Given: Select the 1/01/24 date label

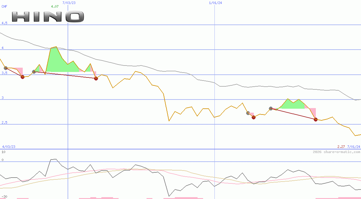Looking at the screenshot, I should click(x=216, y=3).
